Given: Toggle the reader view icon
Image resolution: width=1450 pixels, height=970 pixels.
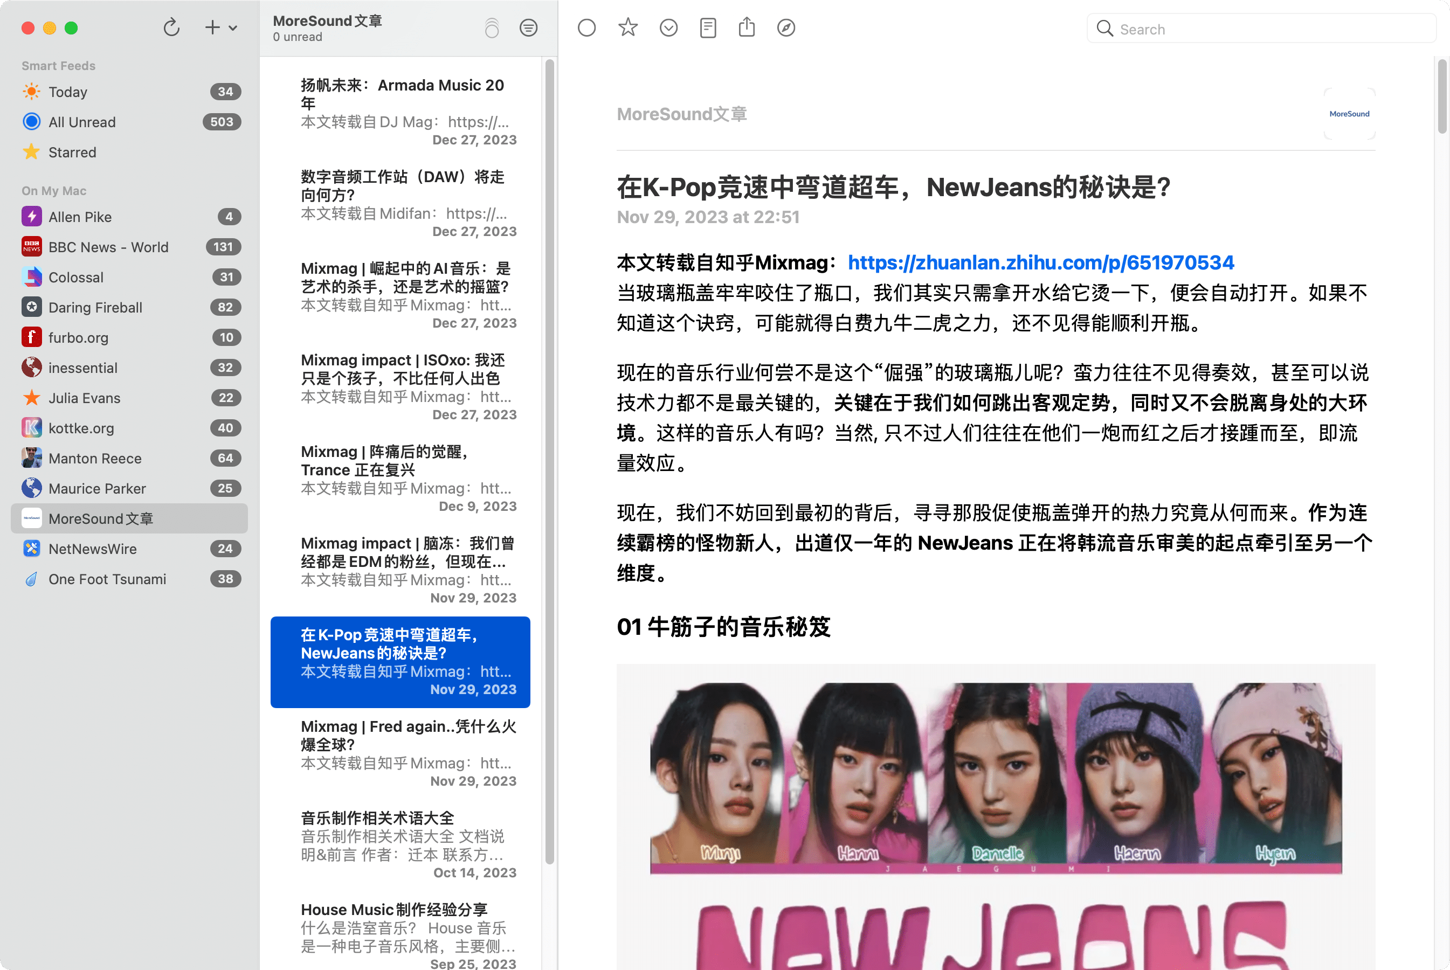Looking at the screenshot, I should pyautogui.click(x=708, y=28).
